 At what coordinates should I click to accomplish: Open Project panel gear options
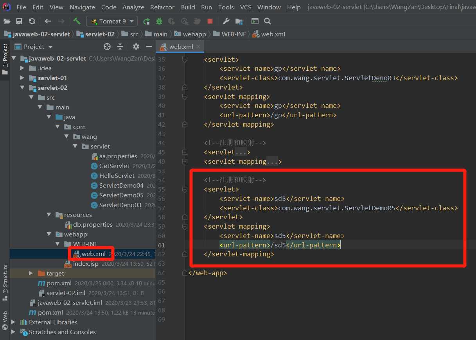pos(136,47)
